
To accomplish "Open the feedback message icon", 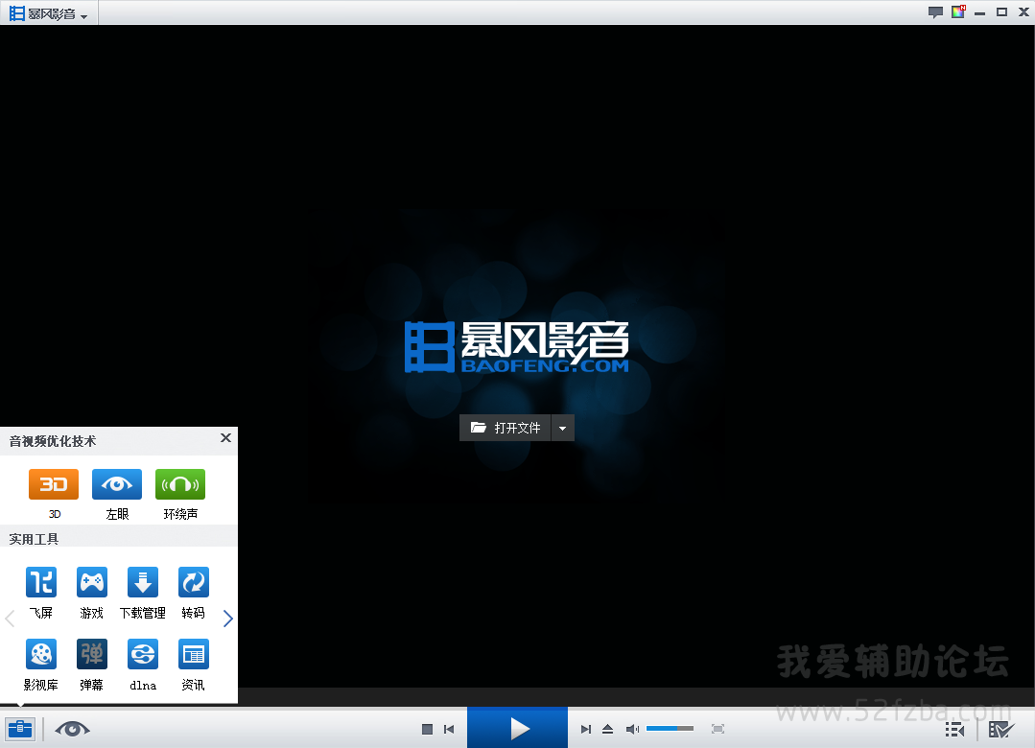I will coord(935,12).
